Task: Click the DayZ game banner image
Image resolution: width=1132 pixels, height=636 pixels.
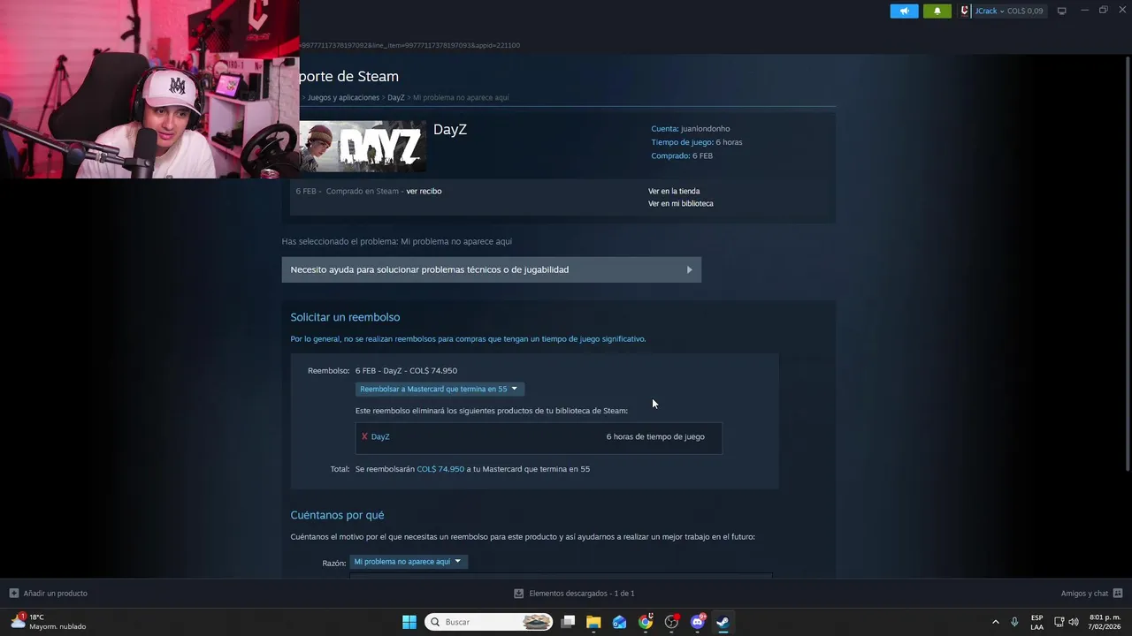Action: tap(363, 146)
